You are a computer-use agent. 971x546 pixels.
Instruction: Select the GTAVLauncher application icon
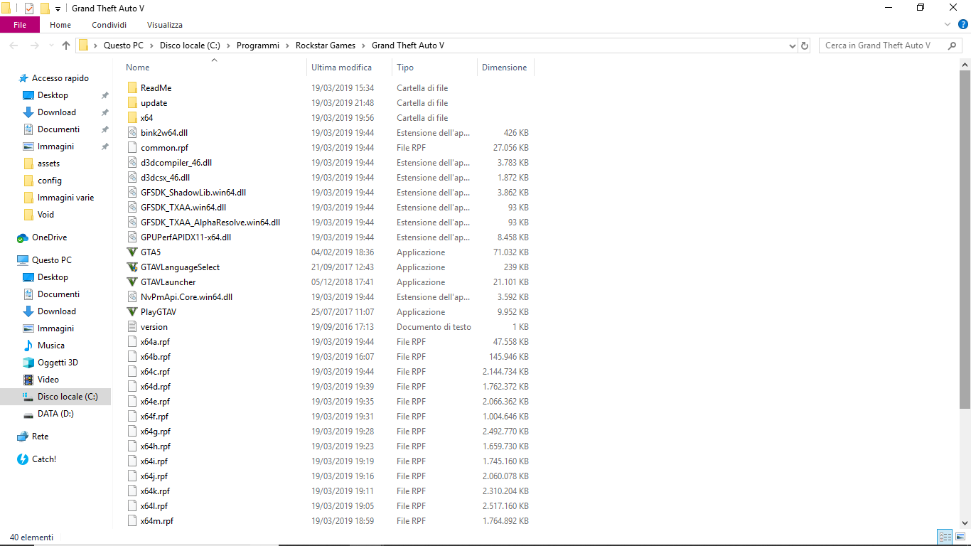(132, 282)
